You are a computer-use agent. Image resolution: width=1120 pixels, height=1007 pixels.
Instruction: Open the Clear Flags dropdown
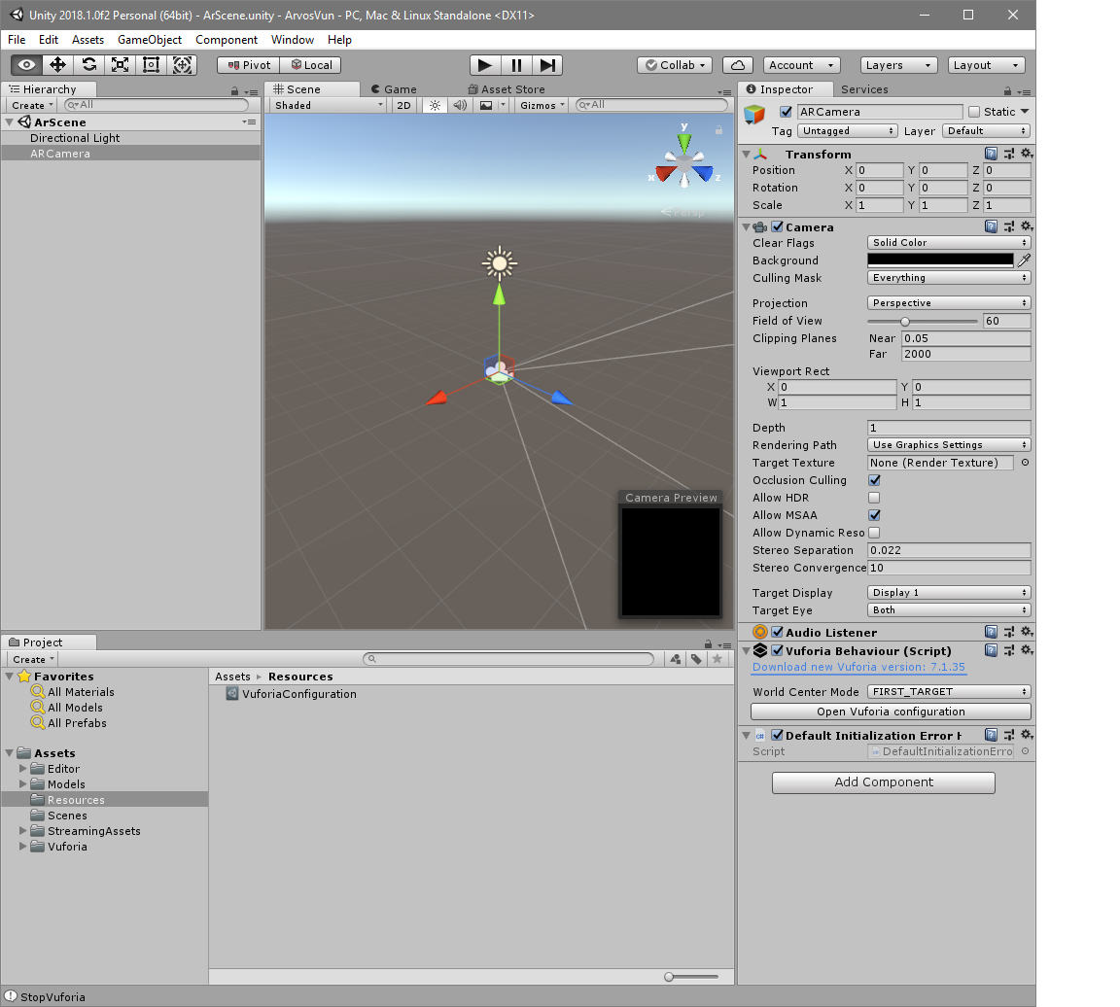click(948, 242)
